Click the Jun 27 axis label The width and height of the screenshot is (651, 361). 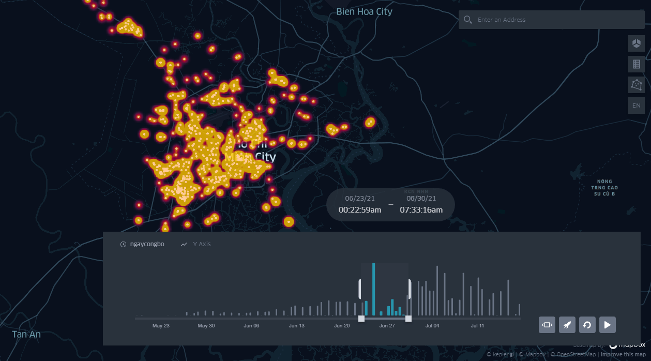[387, 326]
